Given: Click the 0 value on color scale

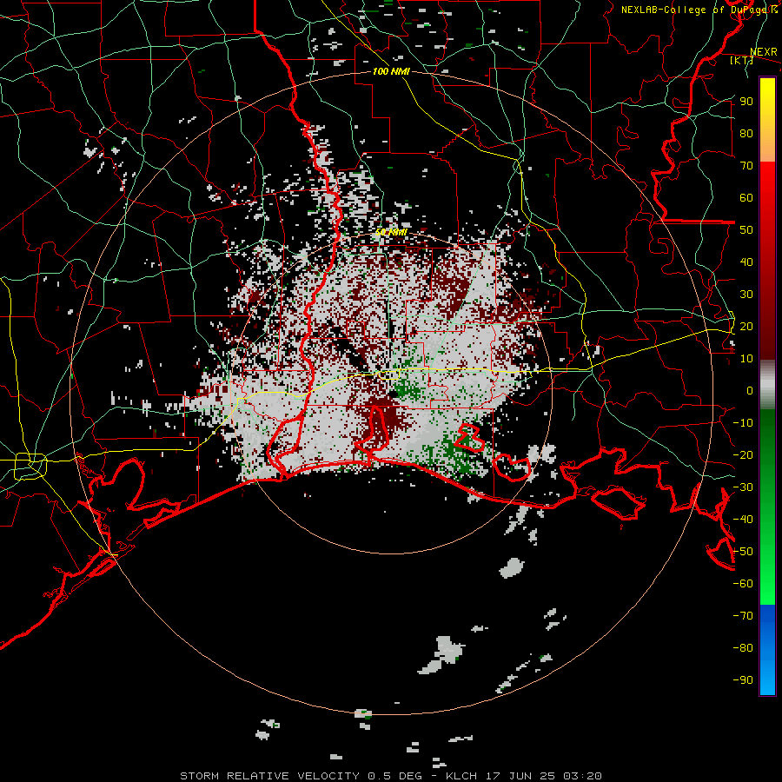Looking at the screenshot, I should click(x=750, y=390).
